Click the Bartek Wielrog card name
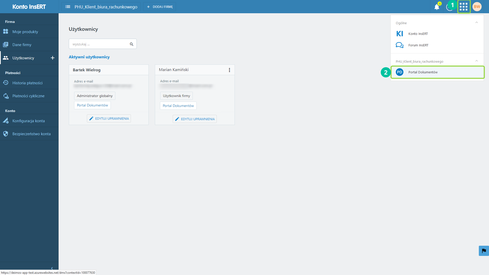489x275 pixels. 87,70
